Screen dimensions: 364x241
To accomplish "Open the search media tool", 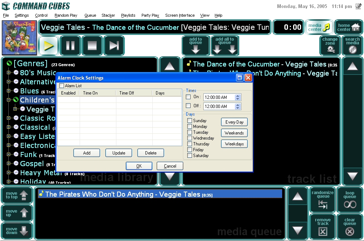I will tap(352, 45).
